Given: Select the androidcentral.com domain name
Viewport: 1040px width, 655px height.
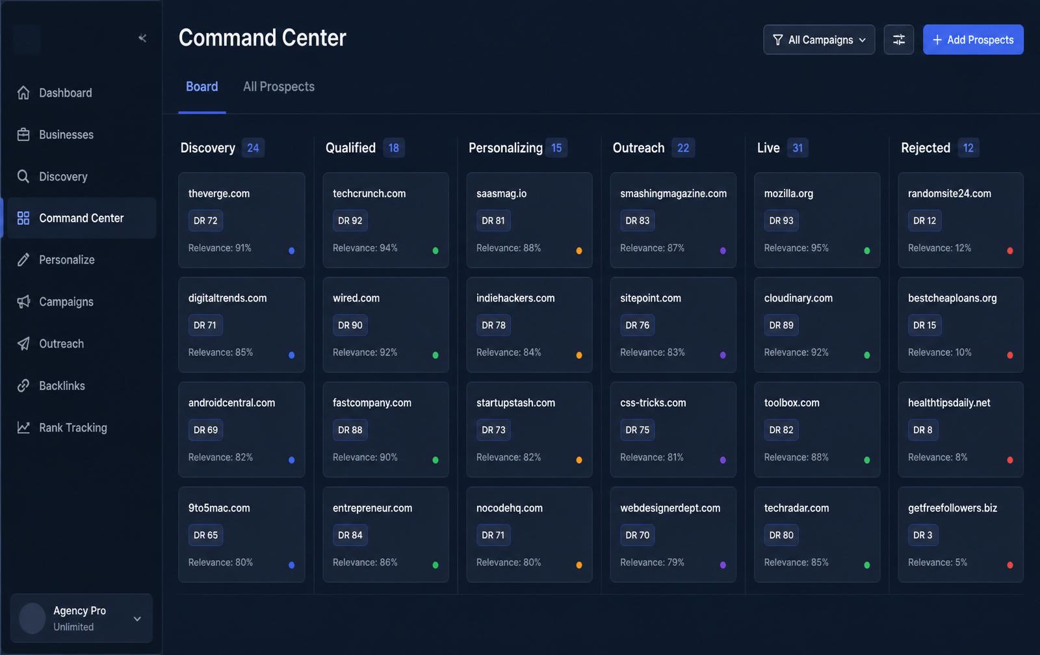Looking at the screenshot, I should [231, 403].
